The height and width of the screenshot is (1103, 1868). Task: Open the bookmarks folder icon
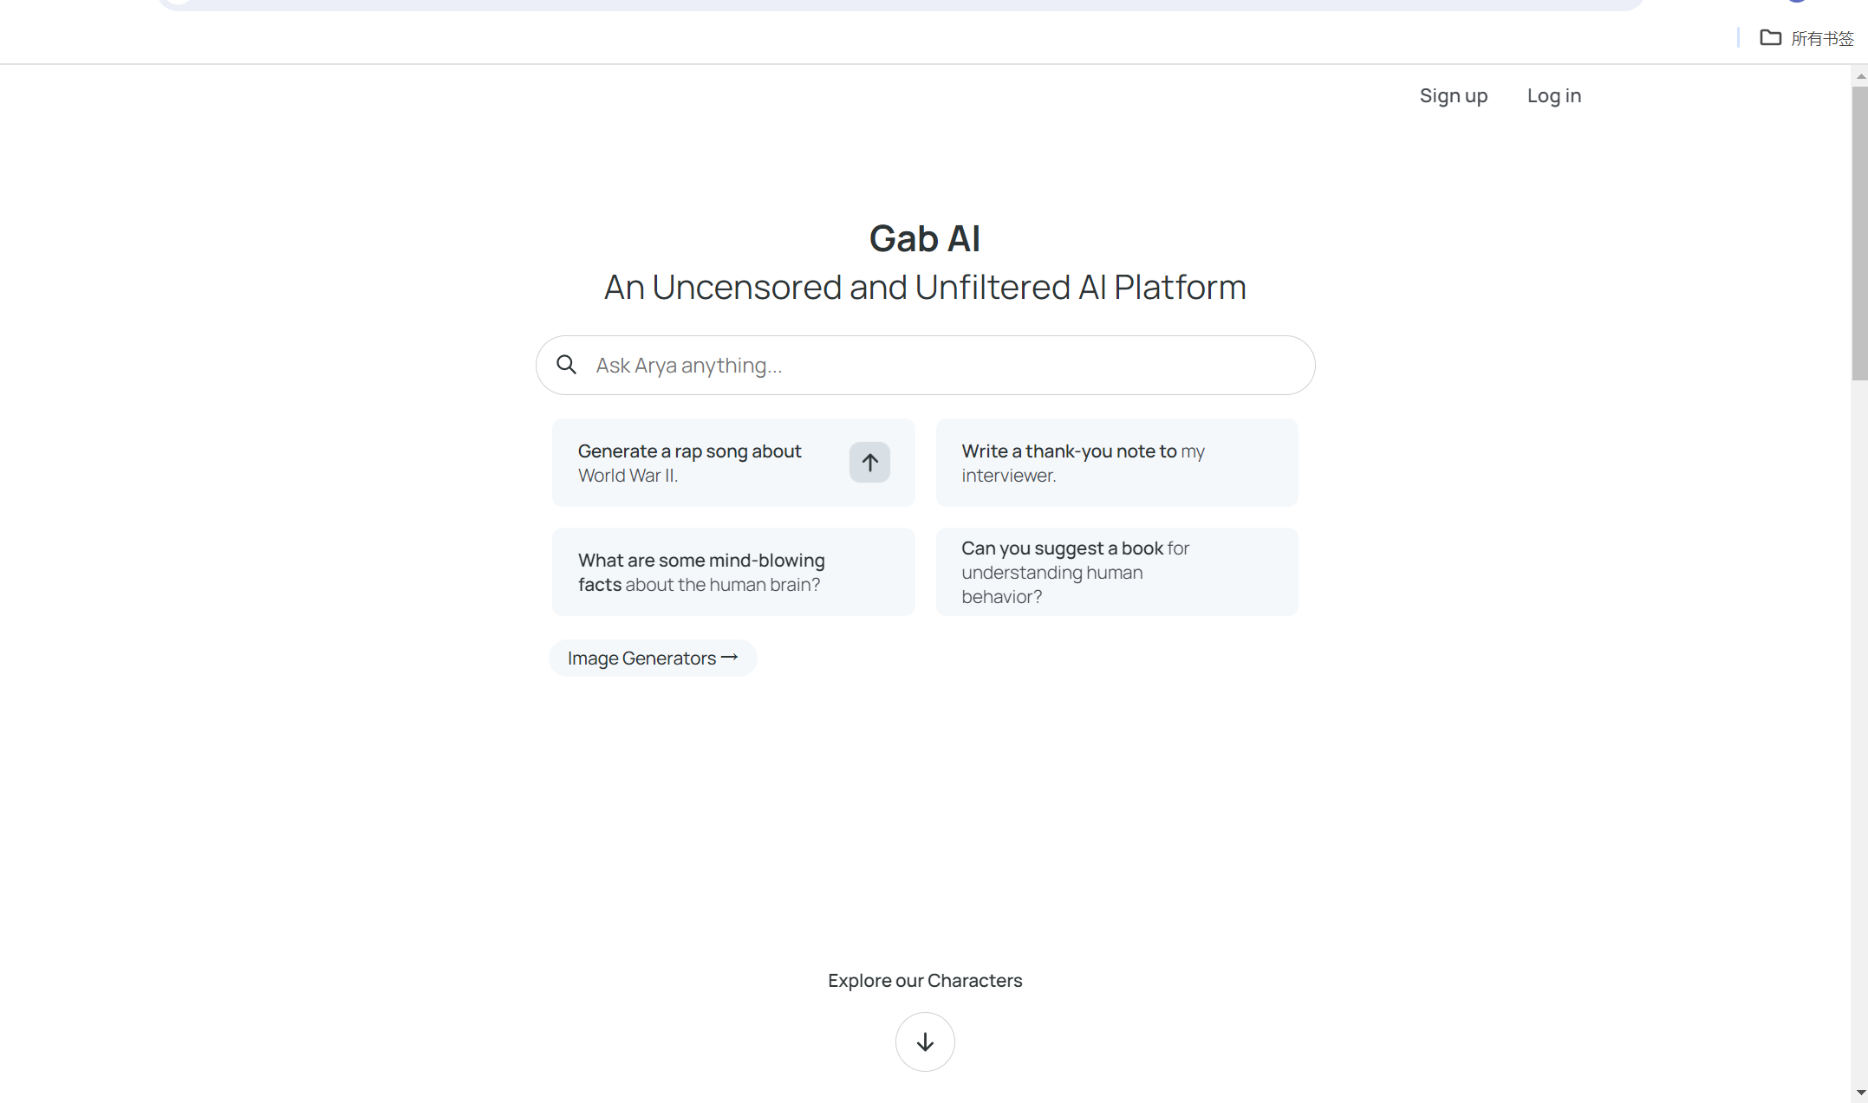coord(1770,38)
